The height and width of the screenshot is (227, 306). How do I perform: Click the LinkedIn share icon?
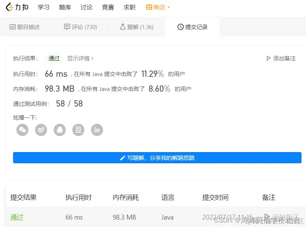pyautogui.click(x=97, y=130)
